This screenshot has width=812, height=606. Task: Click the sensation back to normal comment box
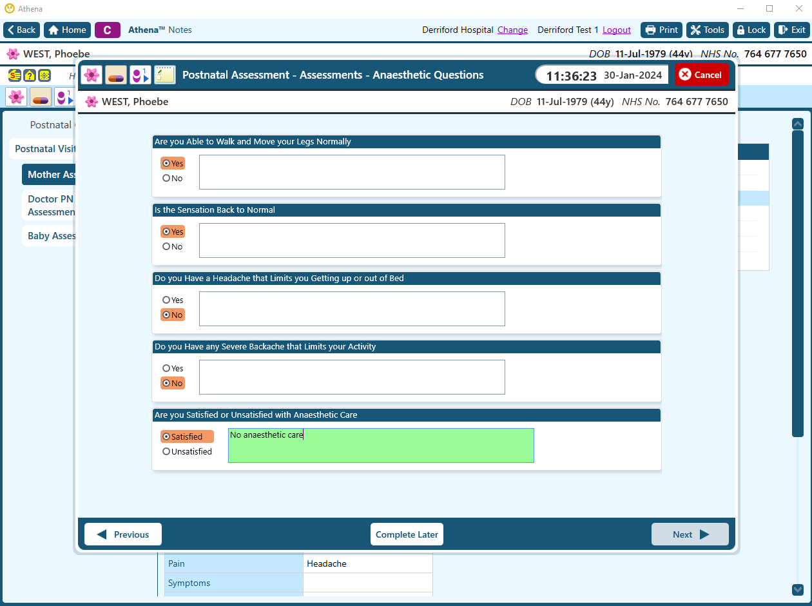[352, 240]
